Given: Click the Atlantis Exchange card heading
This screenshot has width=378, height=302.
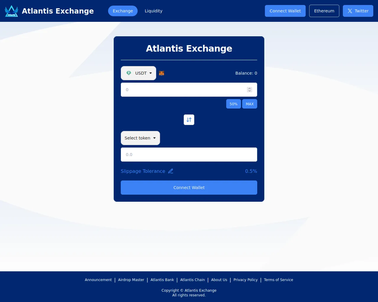Looking at the screenshot, I should (x=189, y=48).
